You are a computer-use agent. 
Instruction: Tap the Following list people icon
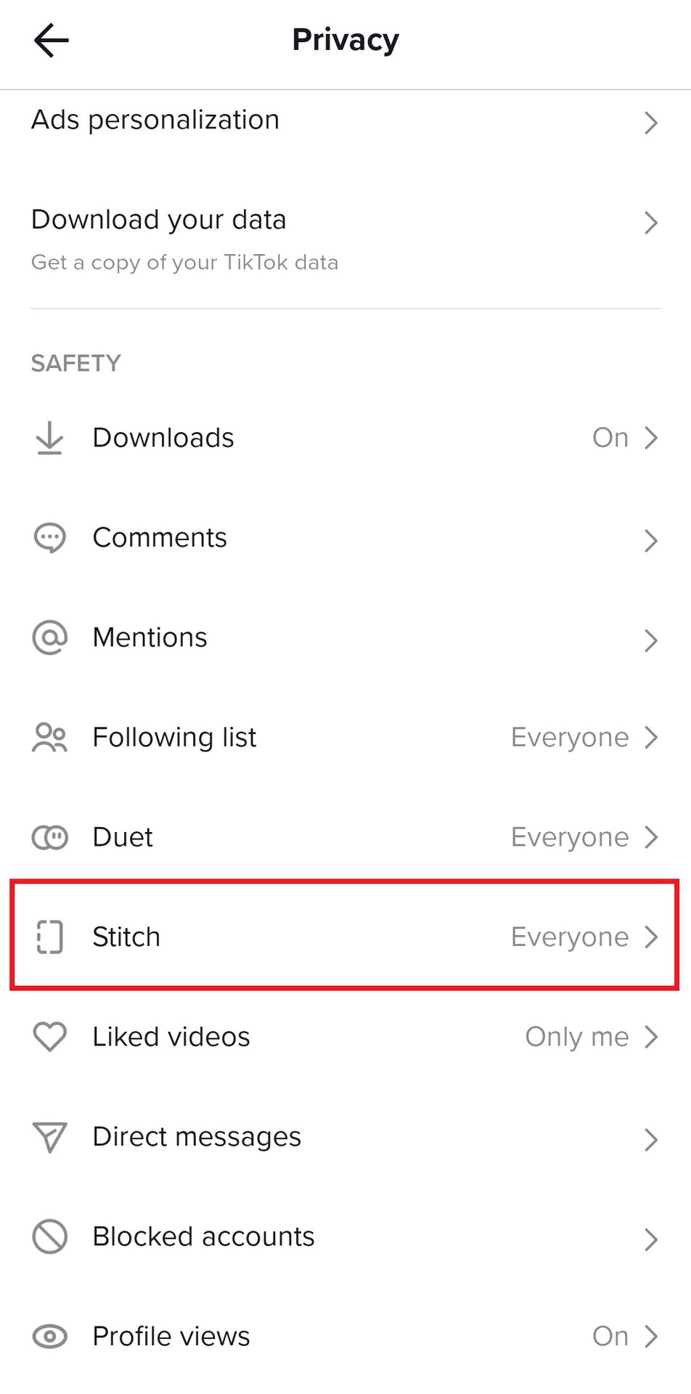[x=49, y=738]
